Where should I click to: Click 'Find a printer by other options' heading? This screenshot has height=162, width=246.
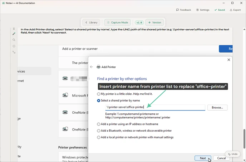pos(122,79)
